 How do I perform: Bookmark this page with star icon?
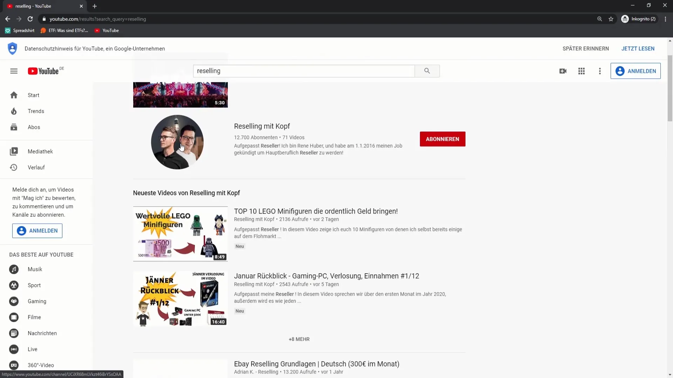(x=611, y=19)
